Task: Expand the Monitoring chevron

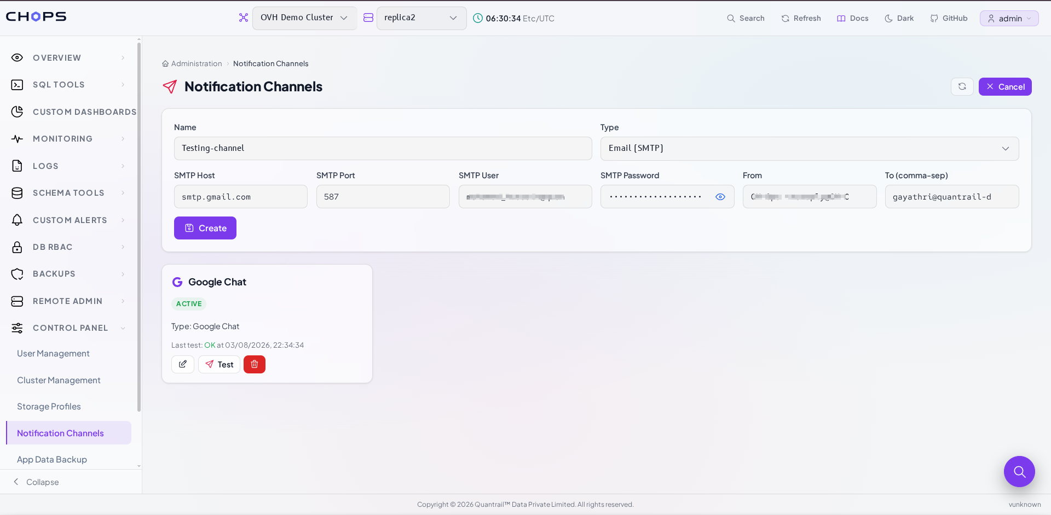Action: [x=123, y=139]
